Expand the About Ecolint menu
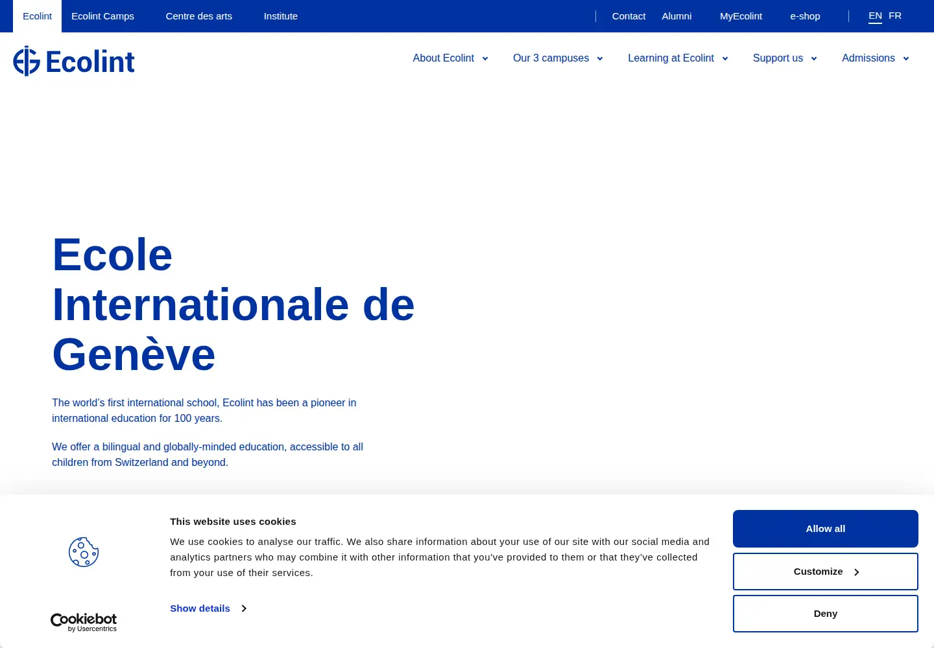 pyautogui.click(x=450, y=58)
